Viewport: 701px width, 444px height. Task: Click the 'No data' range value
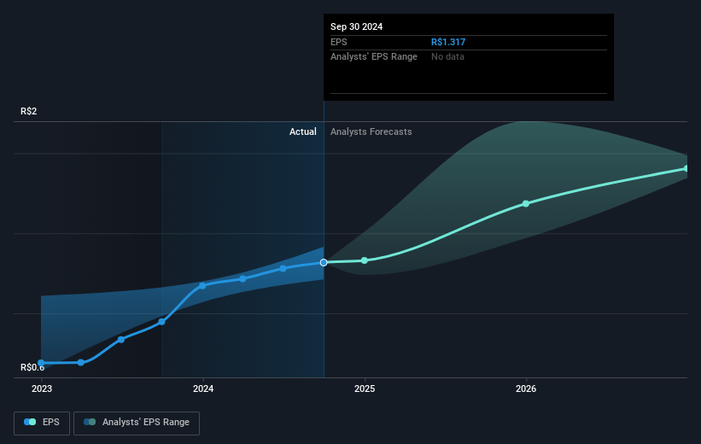(x=447, y=57)
